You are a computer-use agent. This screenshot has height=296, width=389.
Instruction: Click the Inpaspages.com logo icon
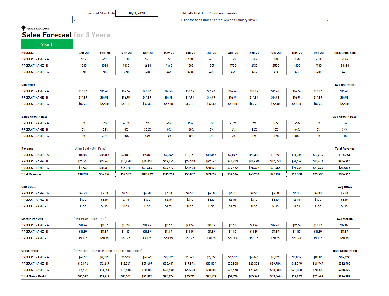[23, 28]
